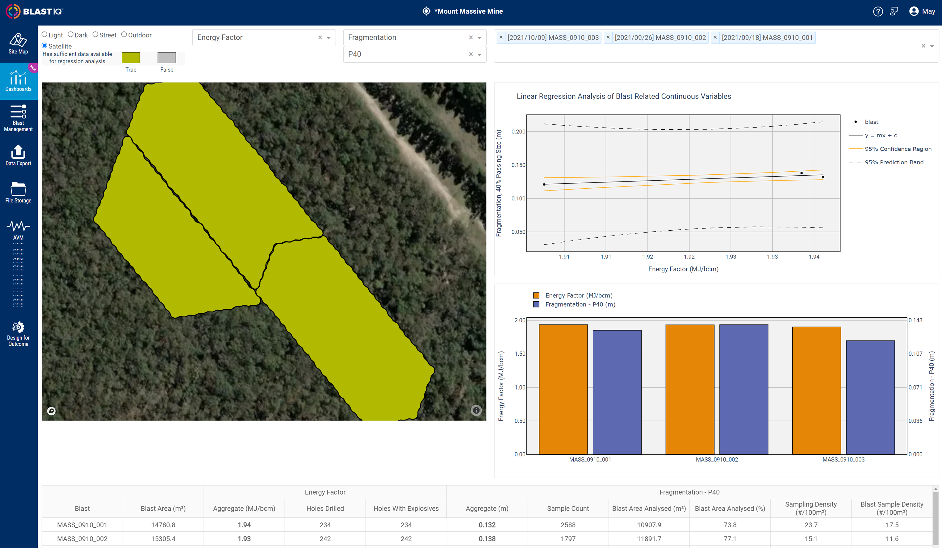Screen dimensions: 942x548
Task: Select the AVM sidebar icon
Action: (x=18, y=229)
